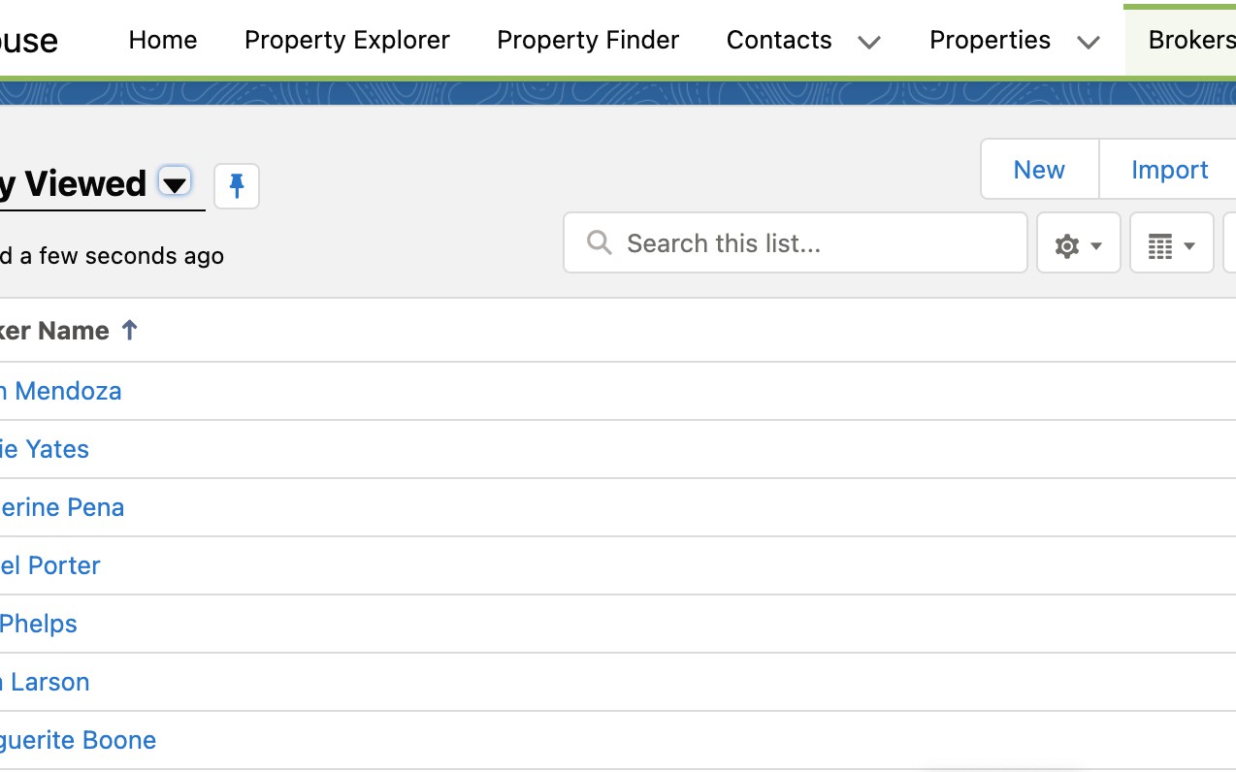Open the Property Explorer tab

[347, 40]
